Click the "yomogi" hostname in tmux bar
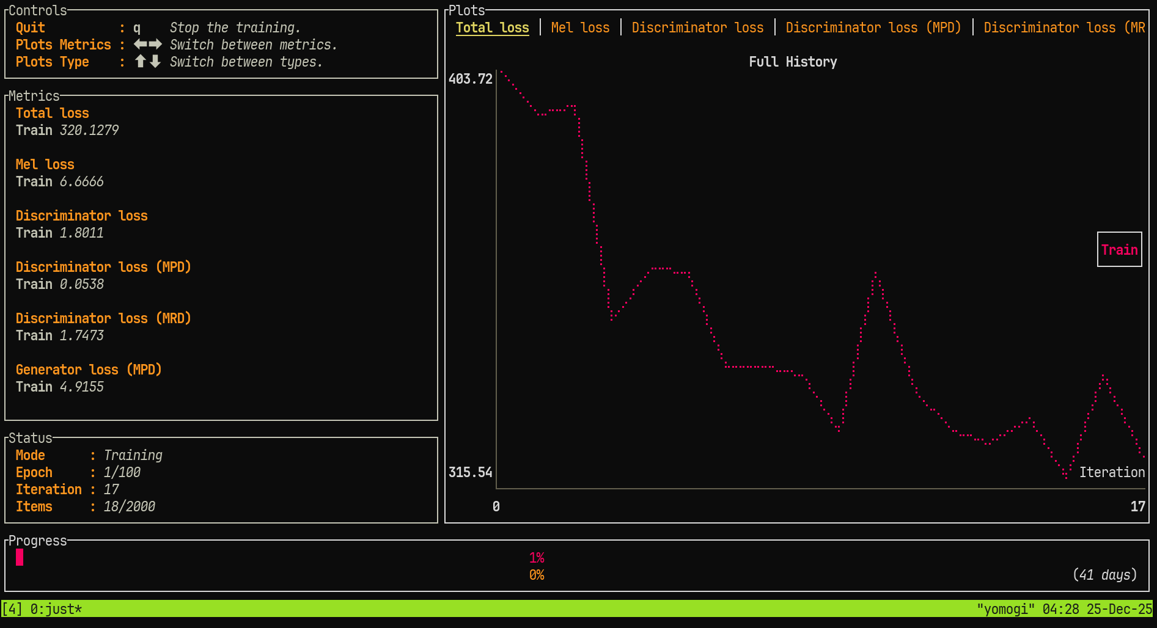Viewport: 1157px width, 628px height. pos(1006,609)
